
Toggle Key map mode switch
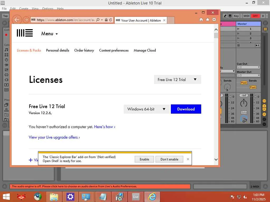pyautogui.click(x=236, y=16)
